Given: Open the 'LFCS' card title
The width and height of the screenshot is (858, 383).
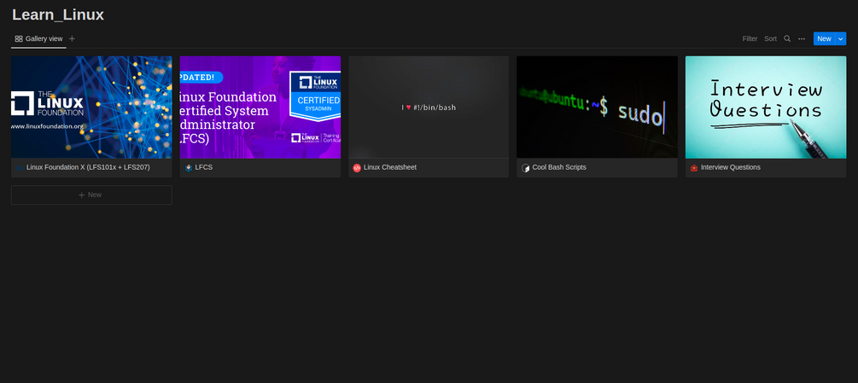Looking at the screenshot, I should pos(203,167).
